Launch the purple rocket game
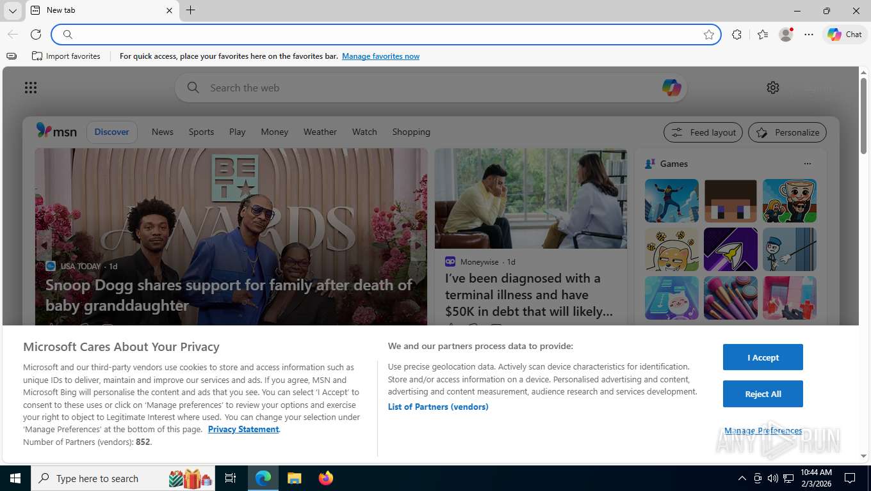This screenshot has width=871, height=491. coord(731,249)
